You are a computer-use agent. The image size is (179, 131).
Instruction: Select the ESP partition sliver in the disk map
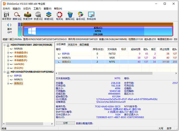click(x=19, y=29)
